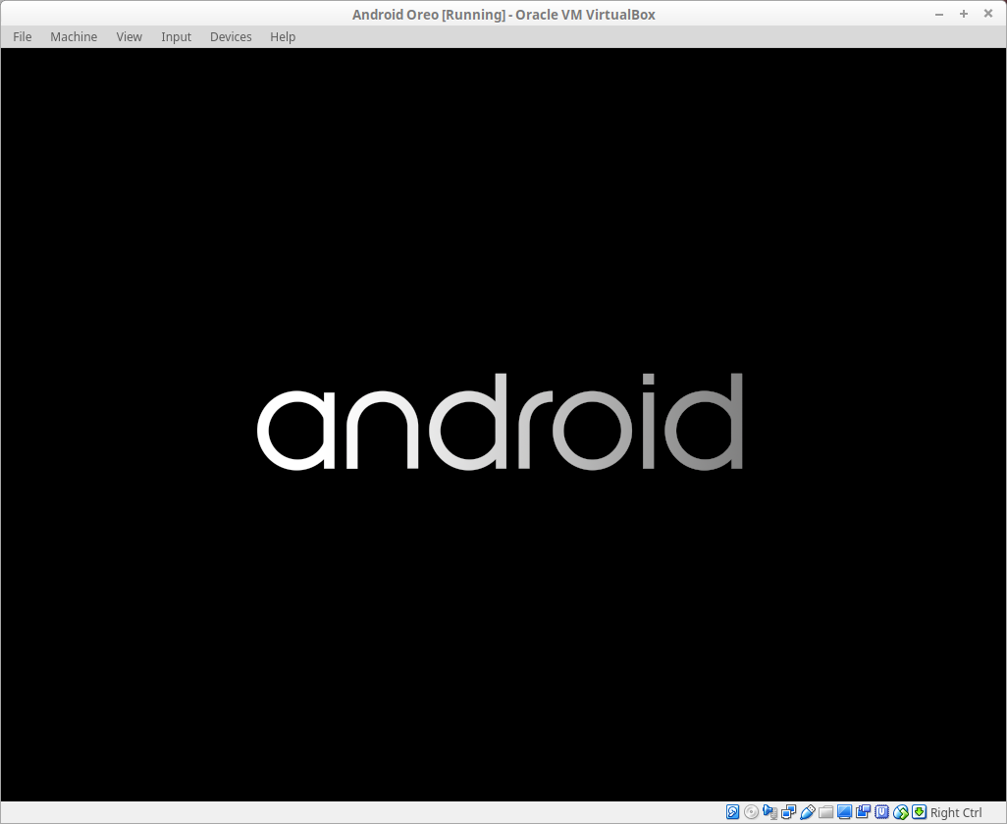Click the shared folders status icon

(x=825, y=812)
